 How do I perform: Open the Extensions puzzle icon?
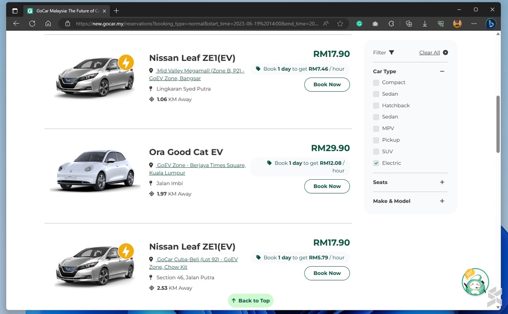(x=391, y=24)
